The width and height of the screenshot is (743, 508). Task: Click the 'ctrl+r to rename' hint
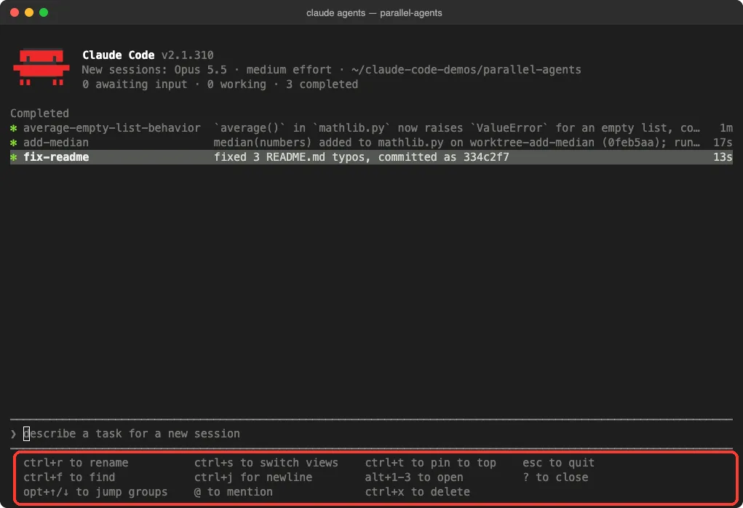point(76,462)
